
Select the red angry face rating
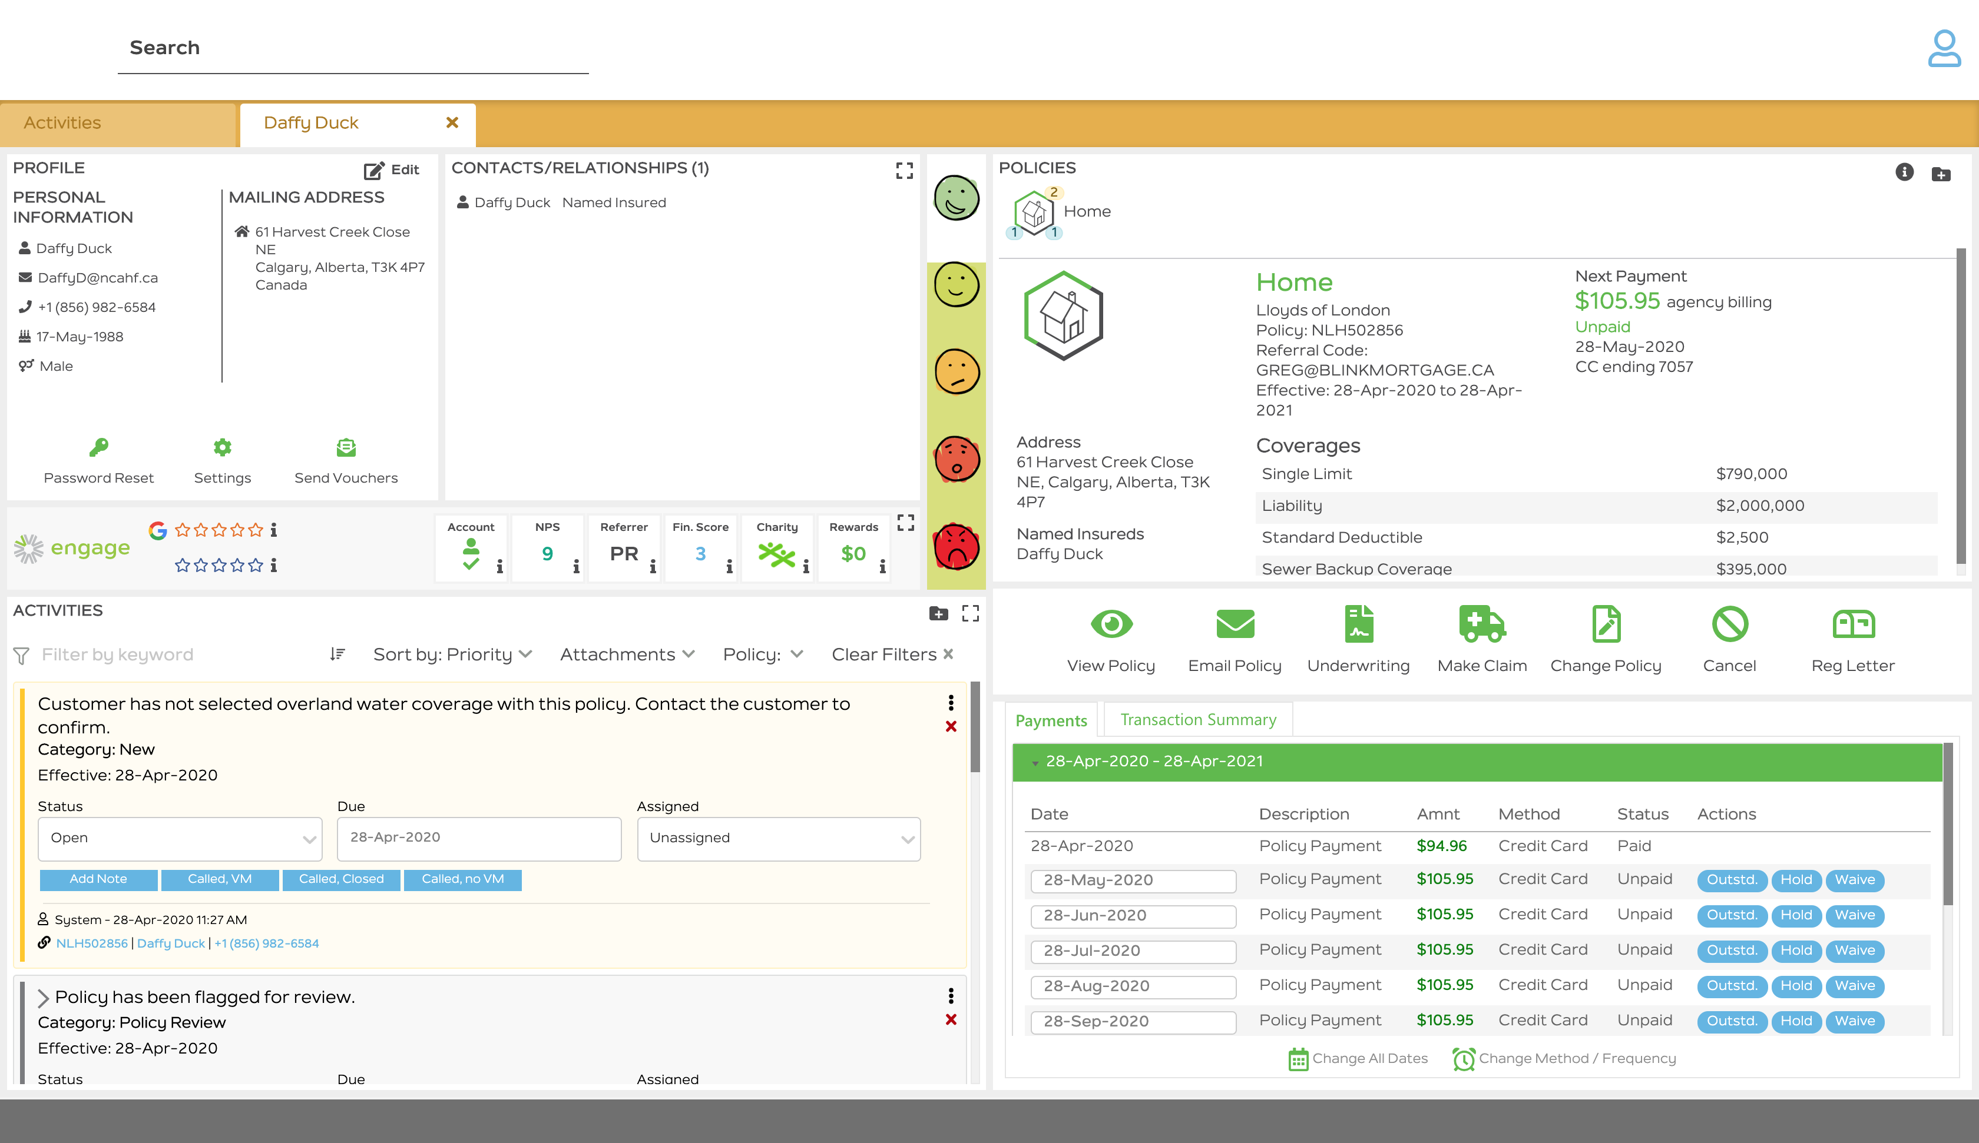click(956, 546)
